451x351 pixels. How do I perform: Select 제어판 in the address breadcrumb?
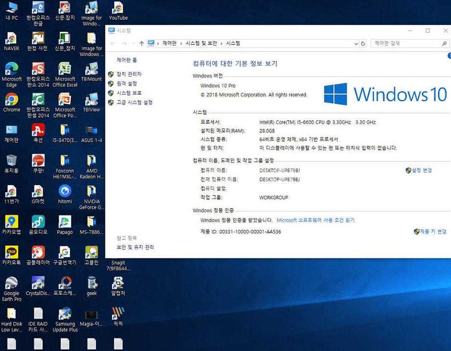tap(169, 43)
